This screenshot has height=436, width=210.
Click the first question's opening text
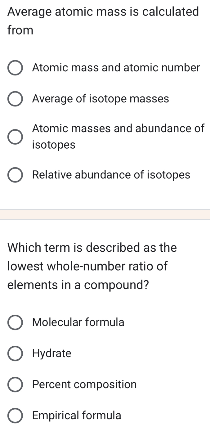(102, 11)
